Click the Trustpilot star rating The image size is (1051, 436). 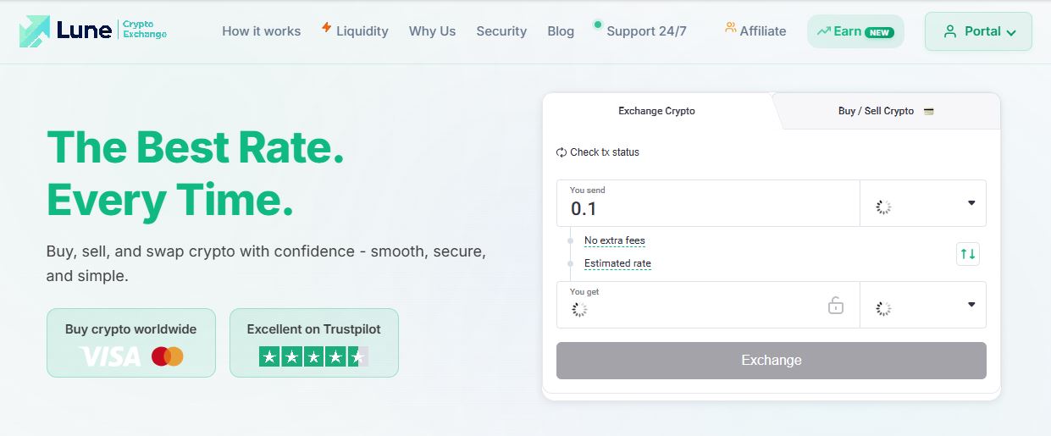(314, 356)
